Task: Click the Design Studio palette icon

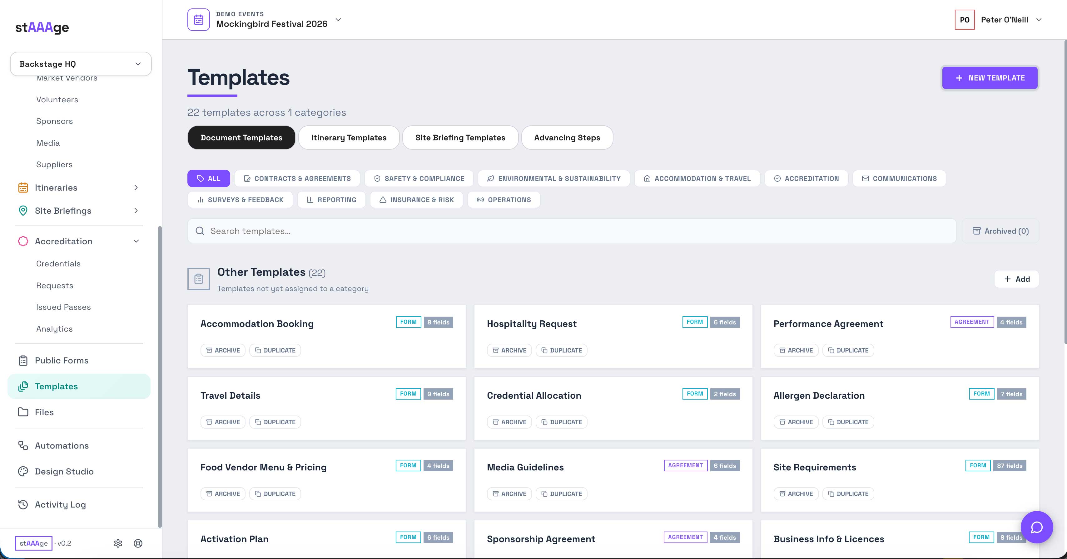Action: tap(23, 471)
